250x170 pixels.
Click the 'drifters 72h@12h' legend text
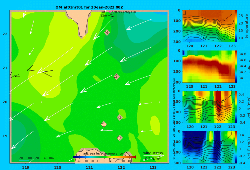(x=124, y=12)
